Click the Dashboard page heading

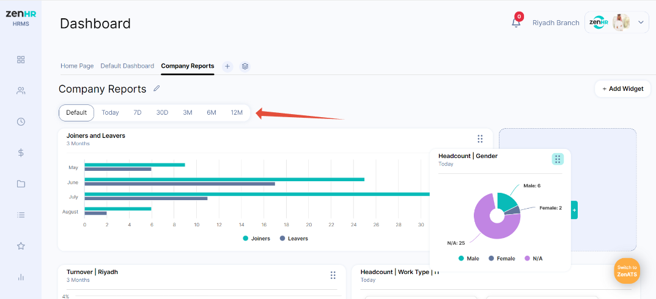95,23
